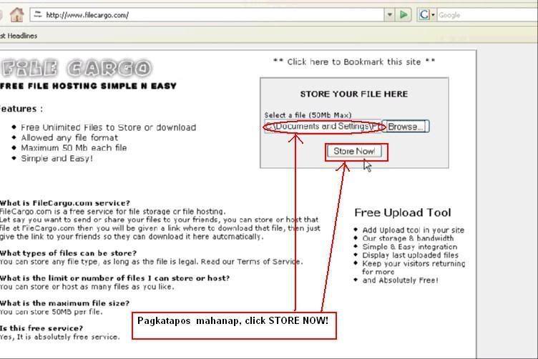Click the 'Free Upload Tool' heading
538x359 pixels.
point(402,212)
